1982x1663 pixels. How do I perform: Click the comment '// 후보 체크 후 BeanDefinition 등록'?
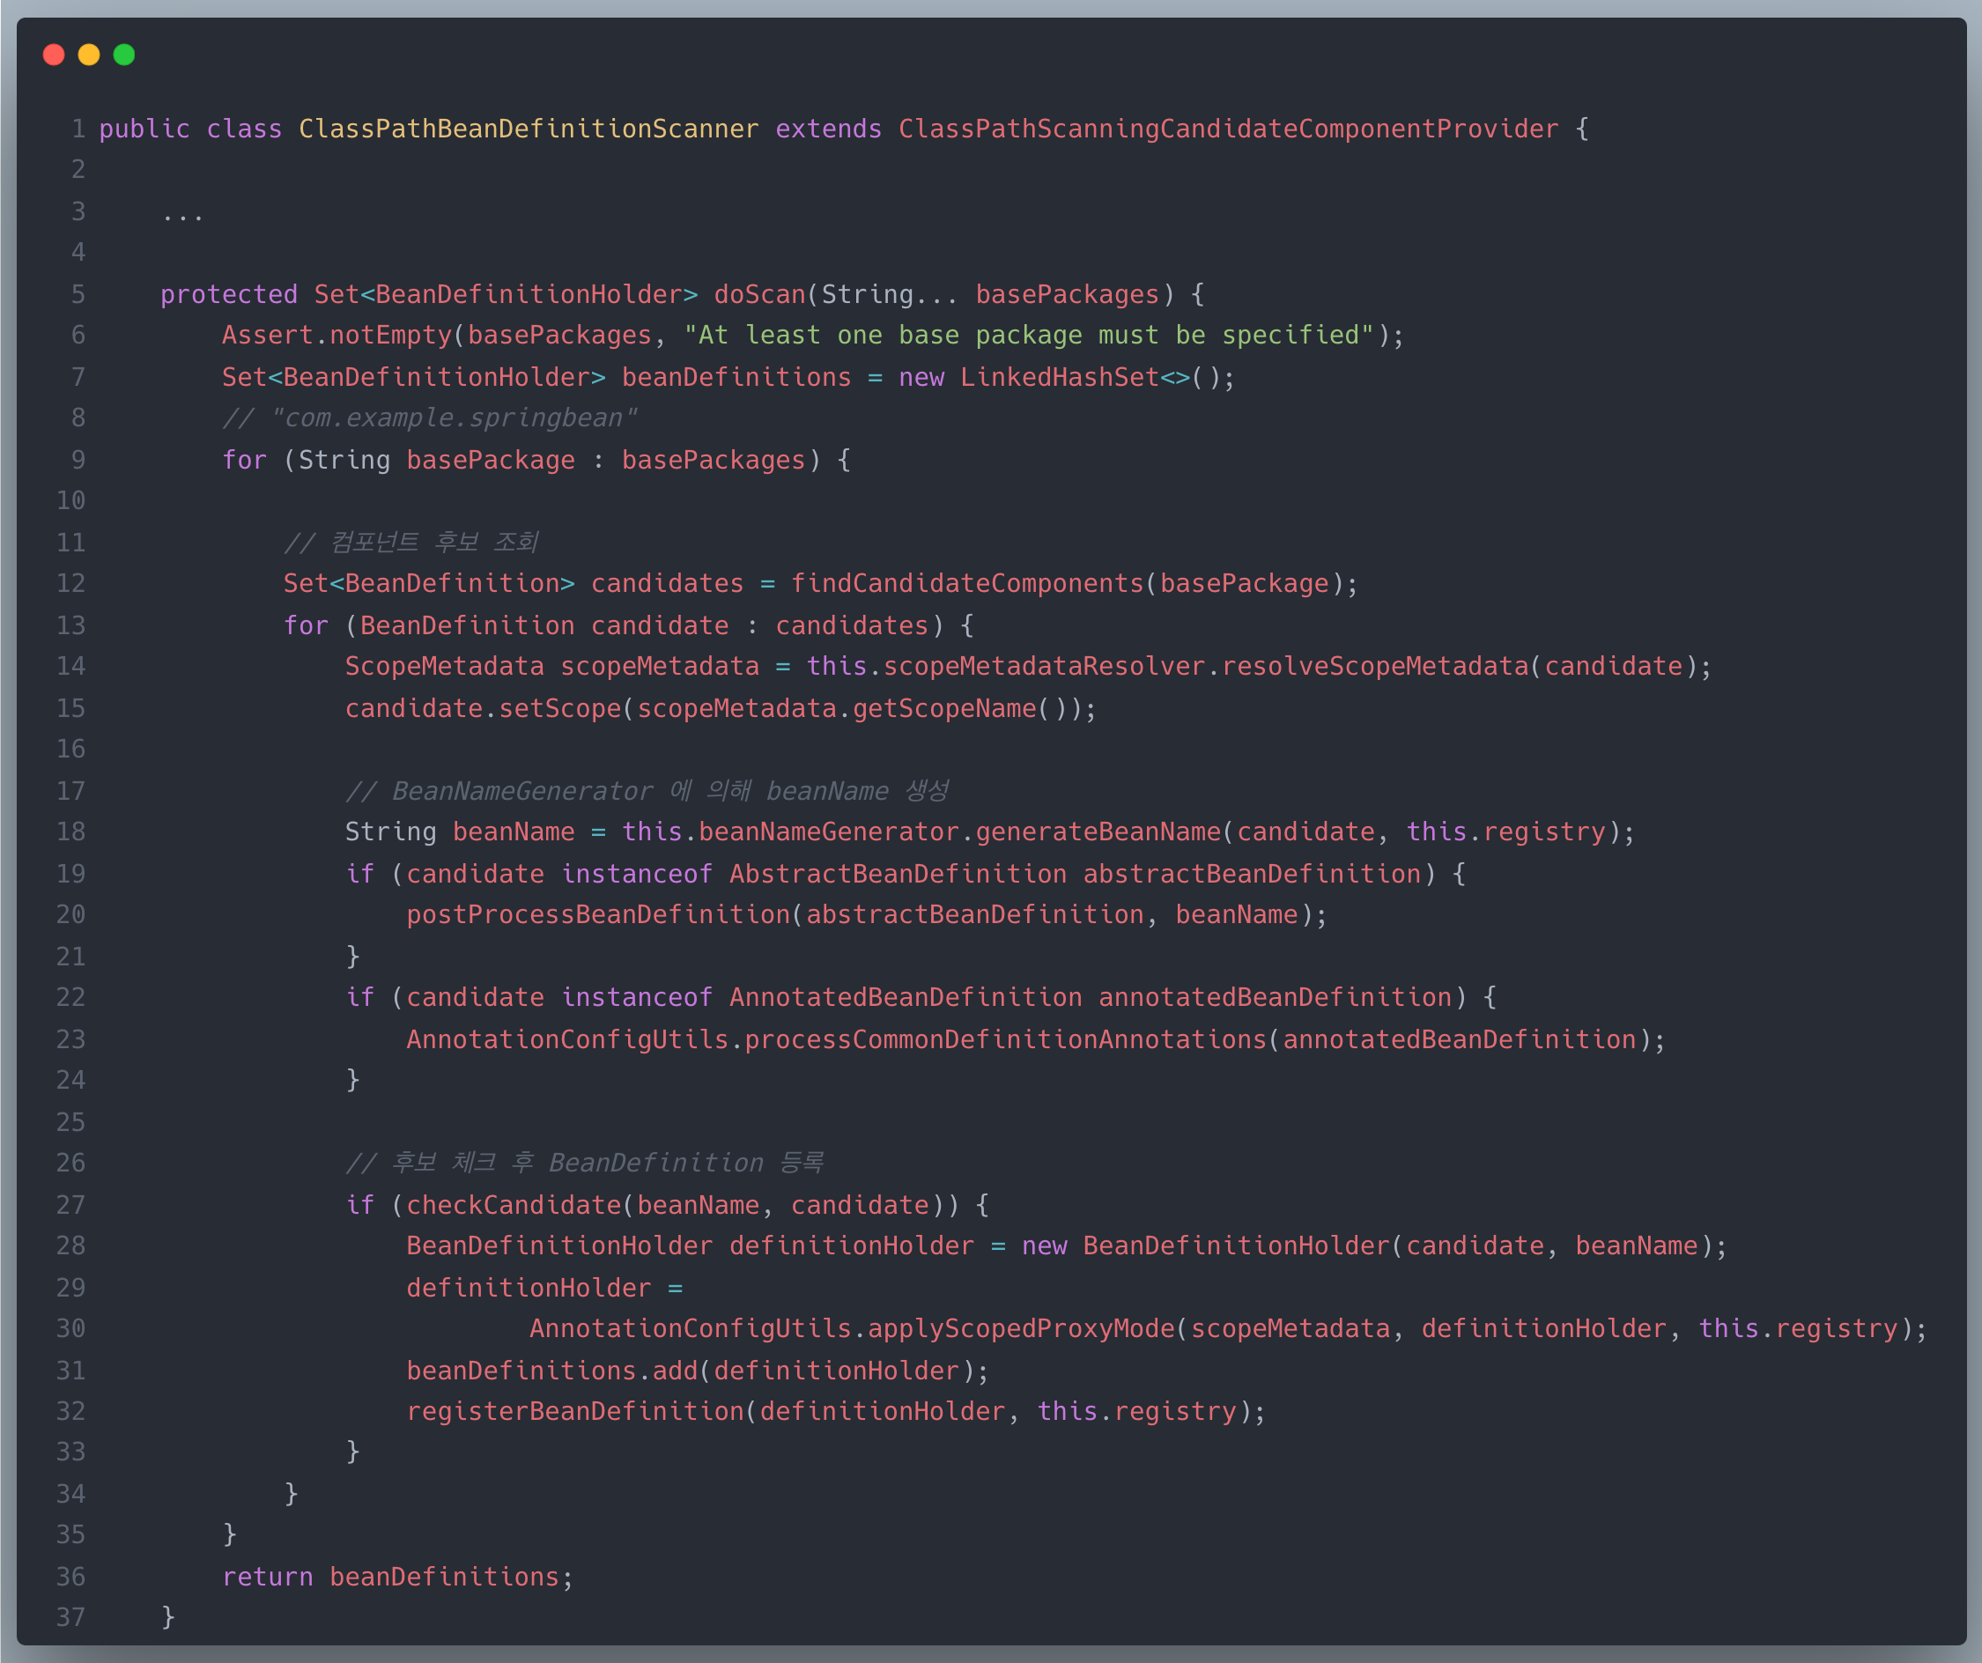(584, 1164)
